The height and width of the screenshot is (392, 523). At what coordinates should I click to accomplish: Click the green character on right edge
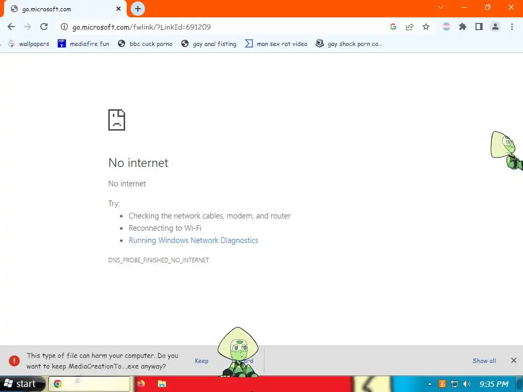(x=507, y=151)
